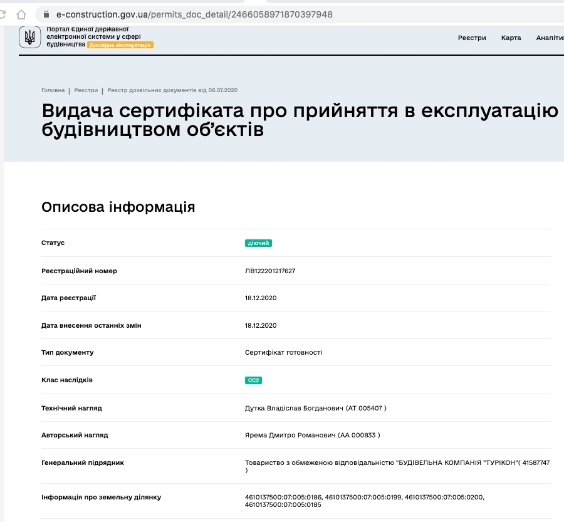Image resolution: width=564 pixels, height=522 pixels.
Task: Go to Головна breadcrumb link
Action: tap(53, 90)
